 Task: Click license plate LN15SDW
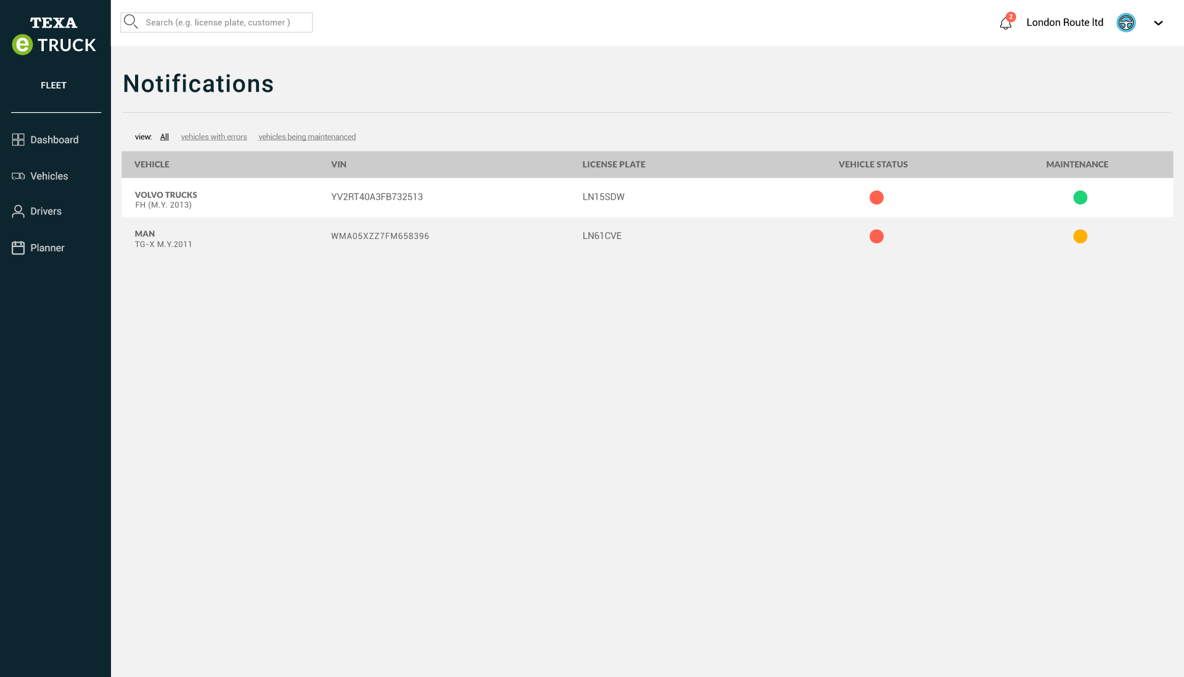coord(604,197)
